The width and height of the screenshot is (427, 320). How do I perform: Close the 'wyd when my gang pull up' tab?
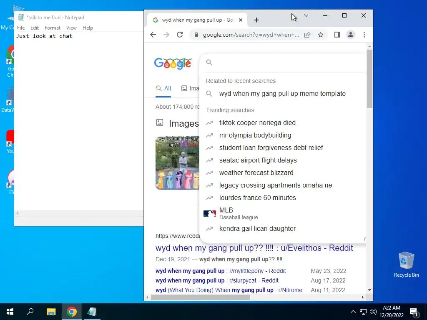241,20
